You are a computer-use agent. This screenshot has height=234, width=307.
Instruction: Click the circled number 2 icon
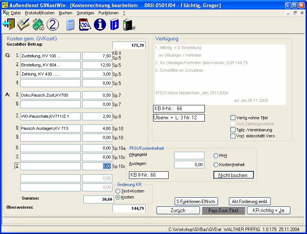coord(53,25)
